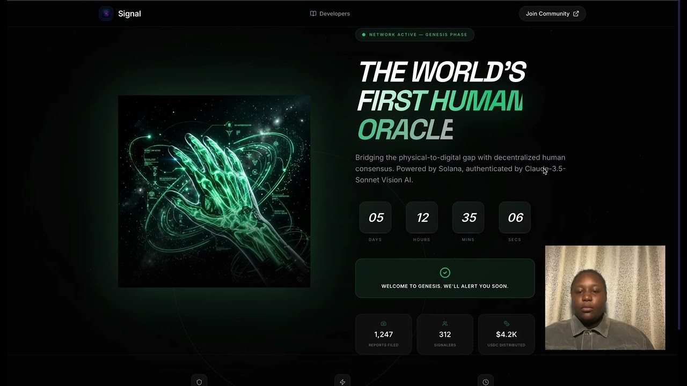
Task: Click the 1,247 reports count
Action: click(x=383, y=335)
